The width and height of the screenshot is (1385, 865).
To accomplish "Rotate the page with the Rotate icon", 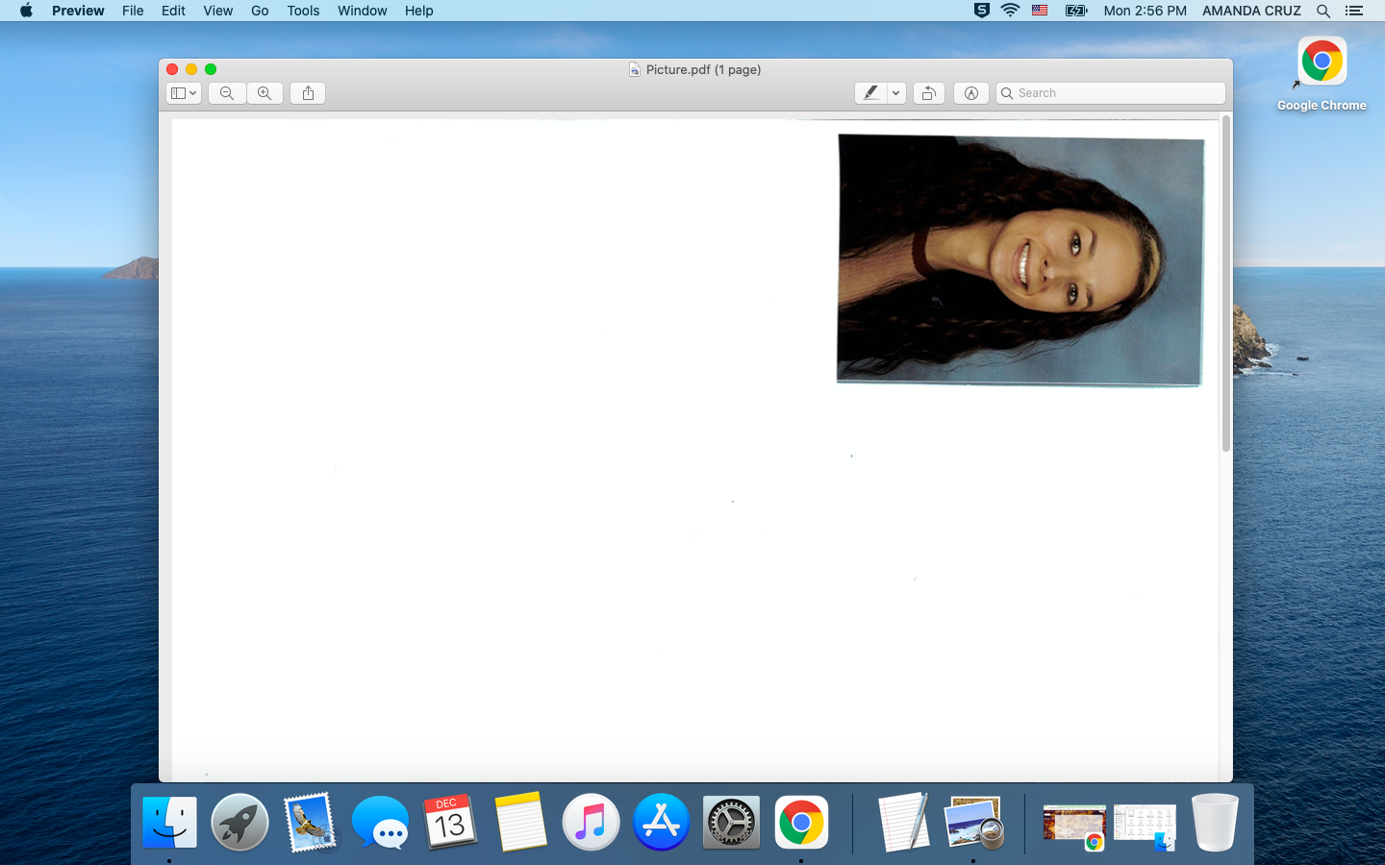I will pos(929,93).
